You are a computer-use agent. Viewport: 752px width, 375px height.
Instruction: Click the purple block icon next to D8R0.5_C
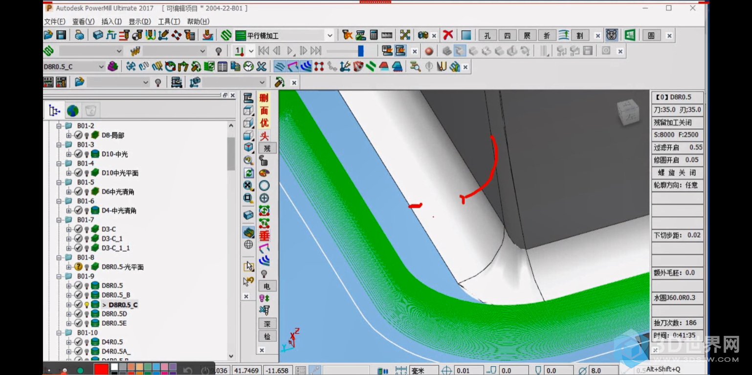tap(113, 66)
